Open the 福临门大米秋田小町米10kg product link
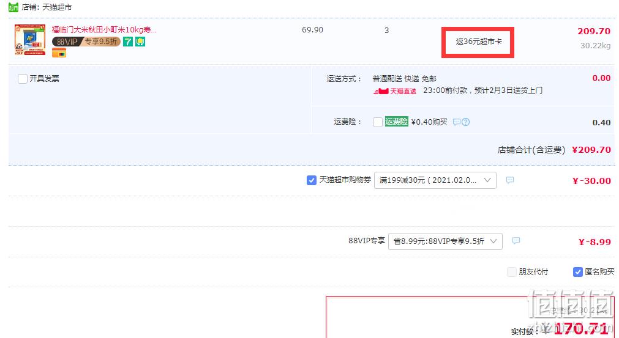619x338 pixels. (x=104, y=29)
